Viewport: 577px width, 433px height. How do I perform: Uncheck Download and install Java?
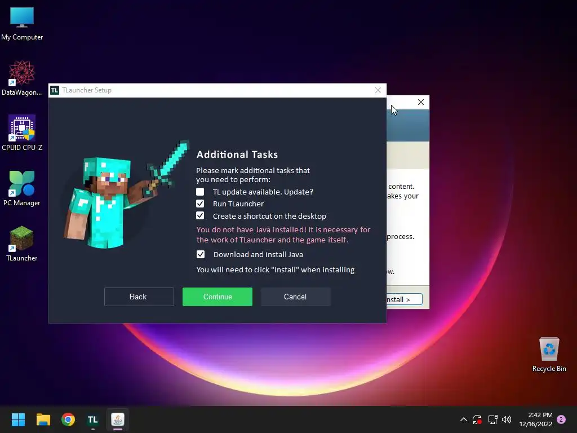(x=201, y=254)
